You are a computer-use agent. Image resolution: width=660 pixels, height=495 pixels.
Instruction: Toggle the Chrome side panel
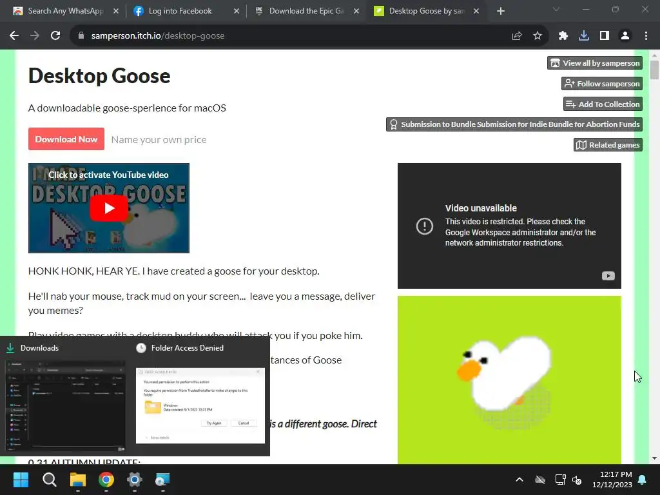(x=605, y=36)
